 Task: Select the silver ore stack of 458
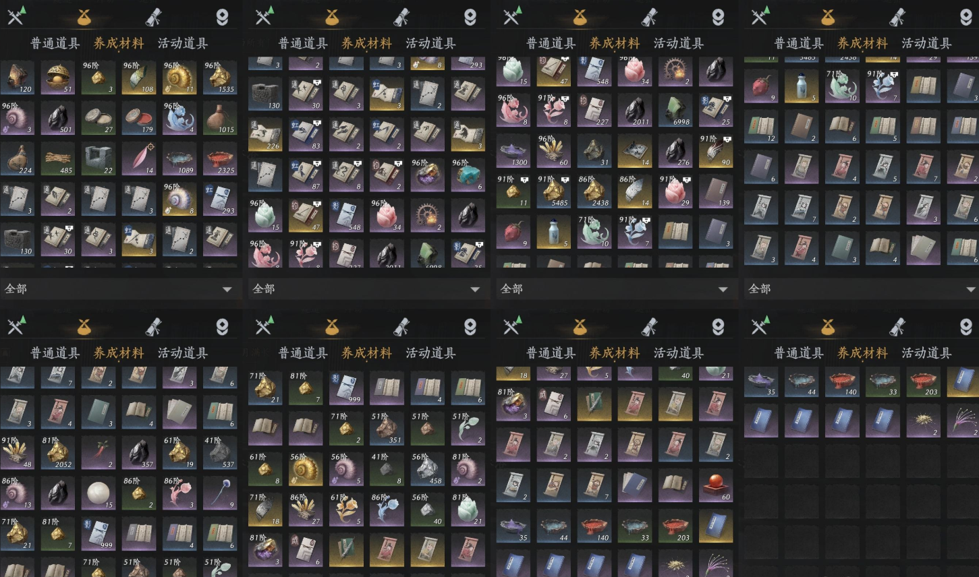pyautogui.click(x=427, y=469)
